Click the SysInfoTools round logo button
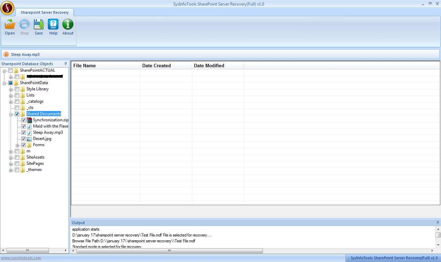Image resolution: width=441 pixels, height=262 pixels. 7,8
